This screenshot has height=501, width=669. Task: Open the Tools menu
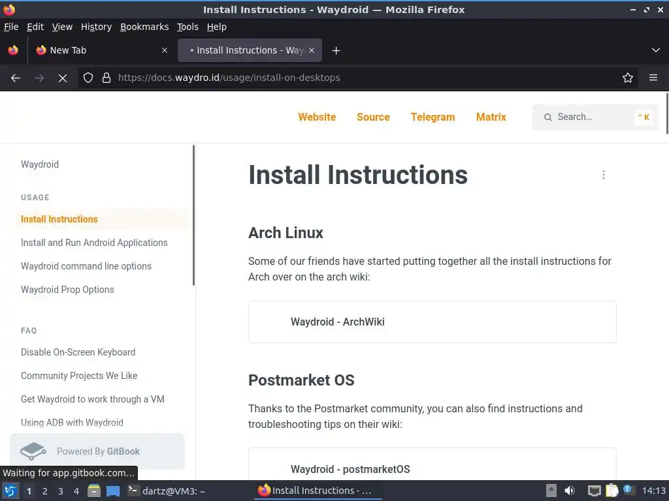point(188,27)
